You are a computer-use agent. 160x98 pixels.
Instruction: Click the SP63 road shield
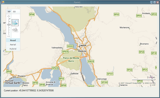point(116,14)
